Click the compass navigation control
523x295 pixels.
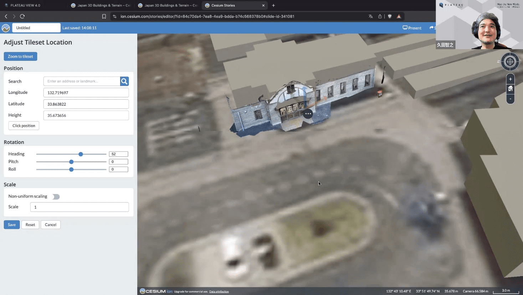point(510,62)
